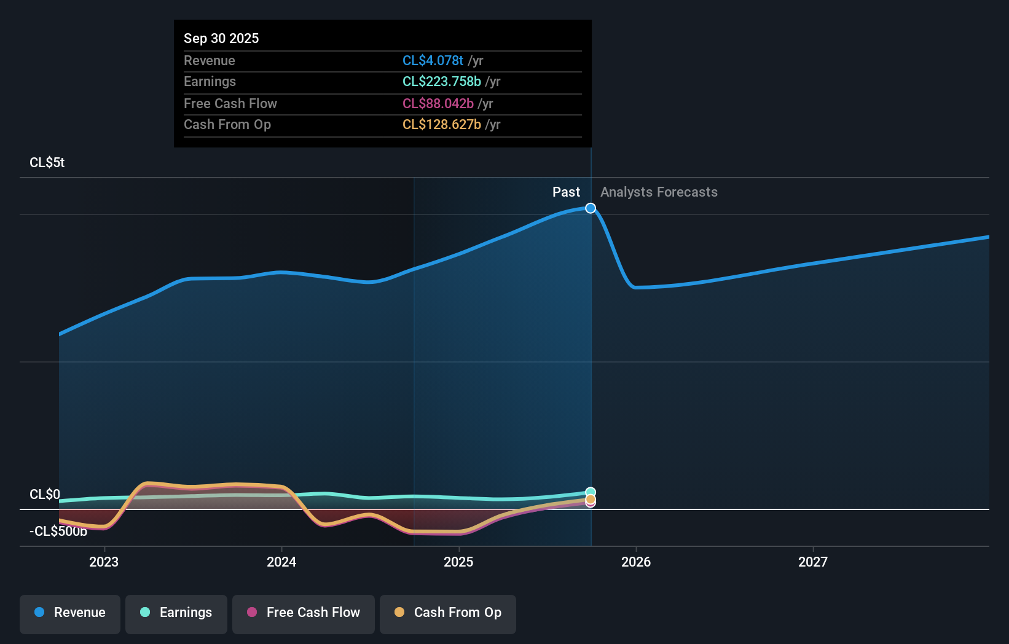Select the blue revenue data point marker
The height and width of the screenshot is (644, 1009).
pyautogui.click(x=590, y=208)
